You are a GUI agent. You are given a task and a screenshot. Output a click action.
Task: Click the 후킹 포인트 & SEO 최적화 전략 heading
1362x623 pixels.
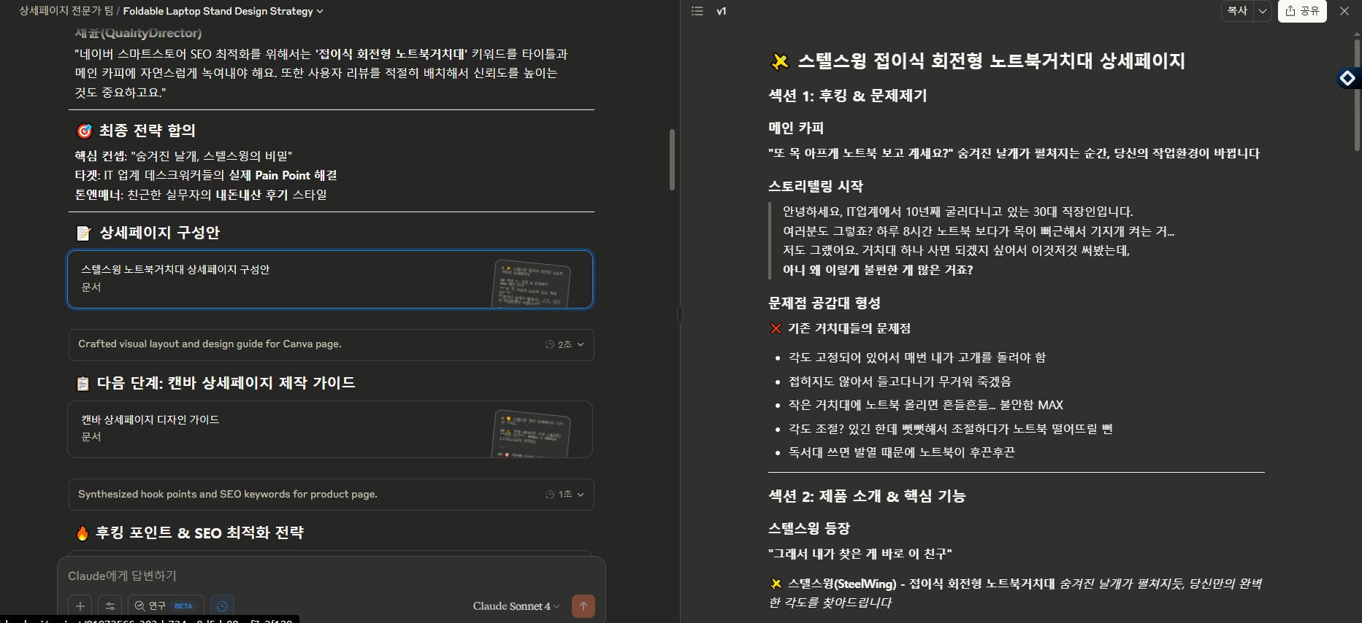click(199, 533)
